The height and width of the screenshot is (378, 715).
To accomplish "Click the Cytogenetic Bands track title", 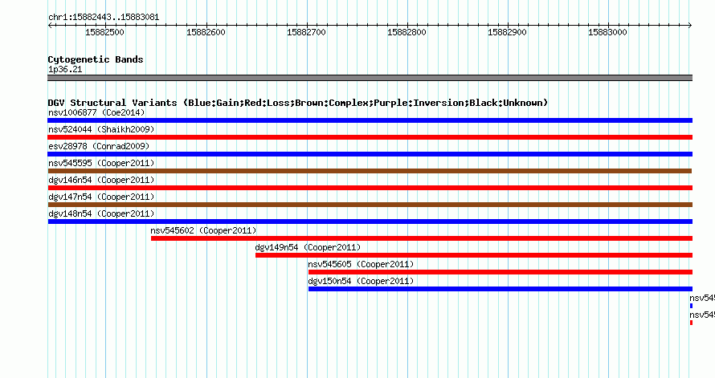I will coord(96,59).
